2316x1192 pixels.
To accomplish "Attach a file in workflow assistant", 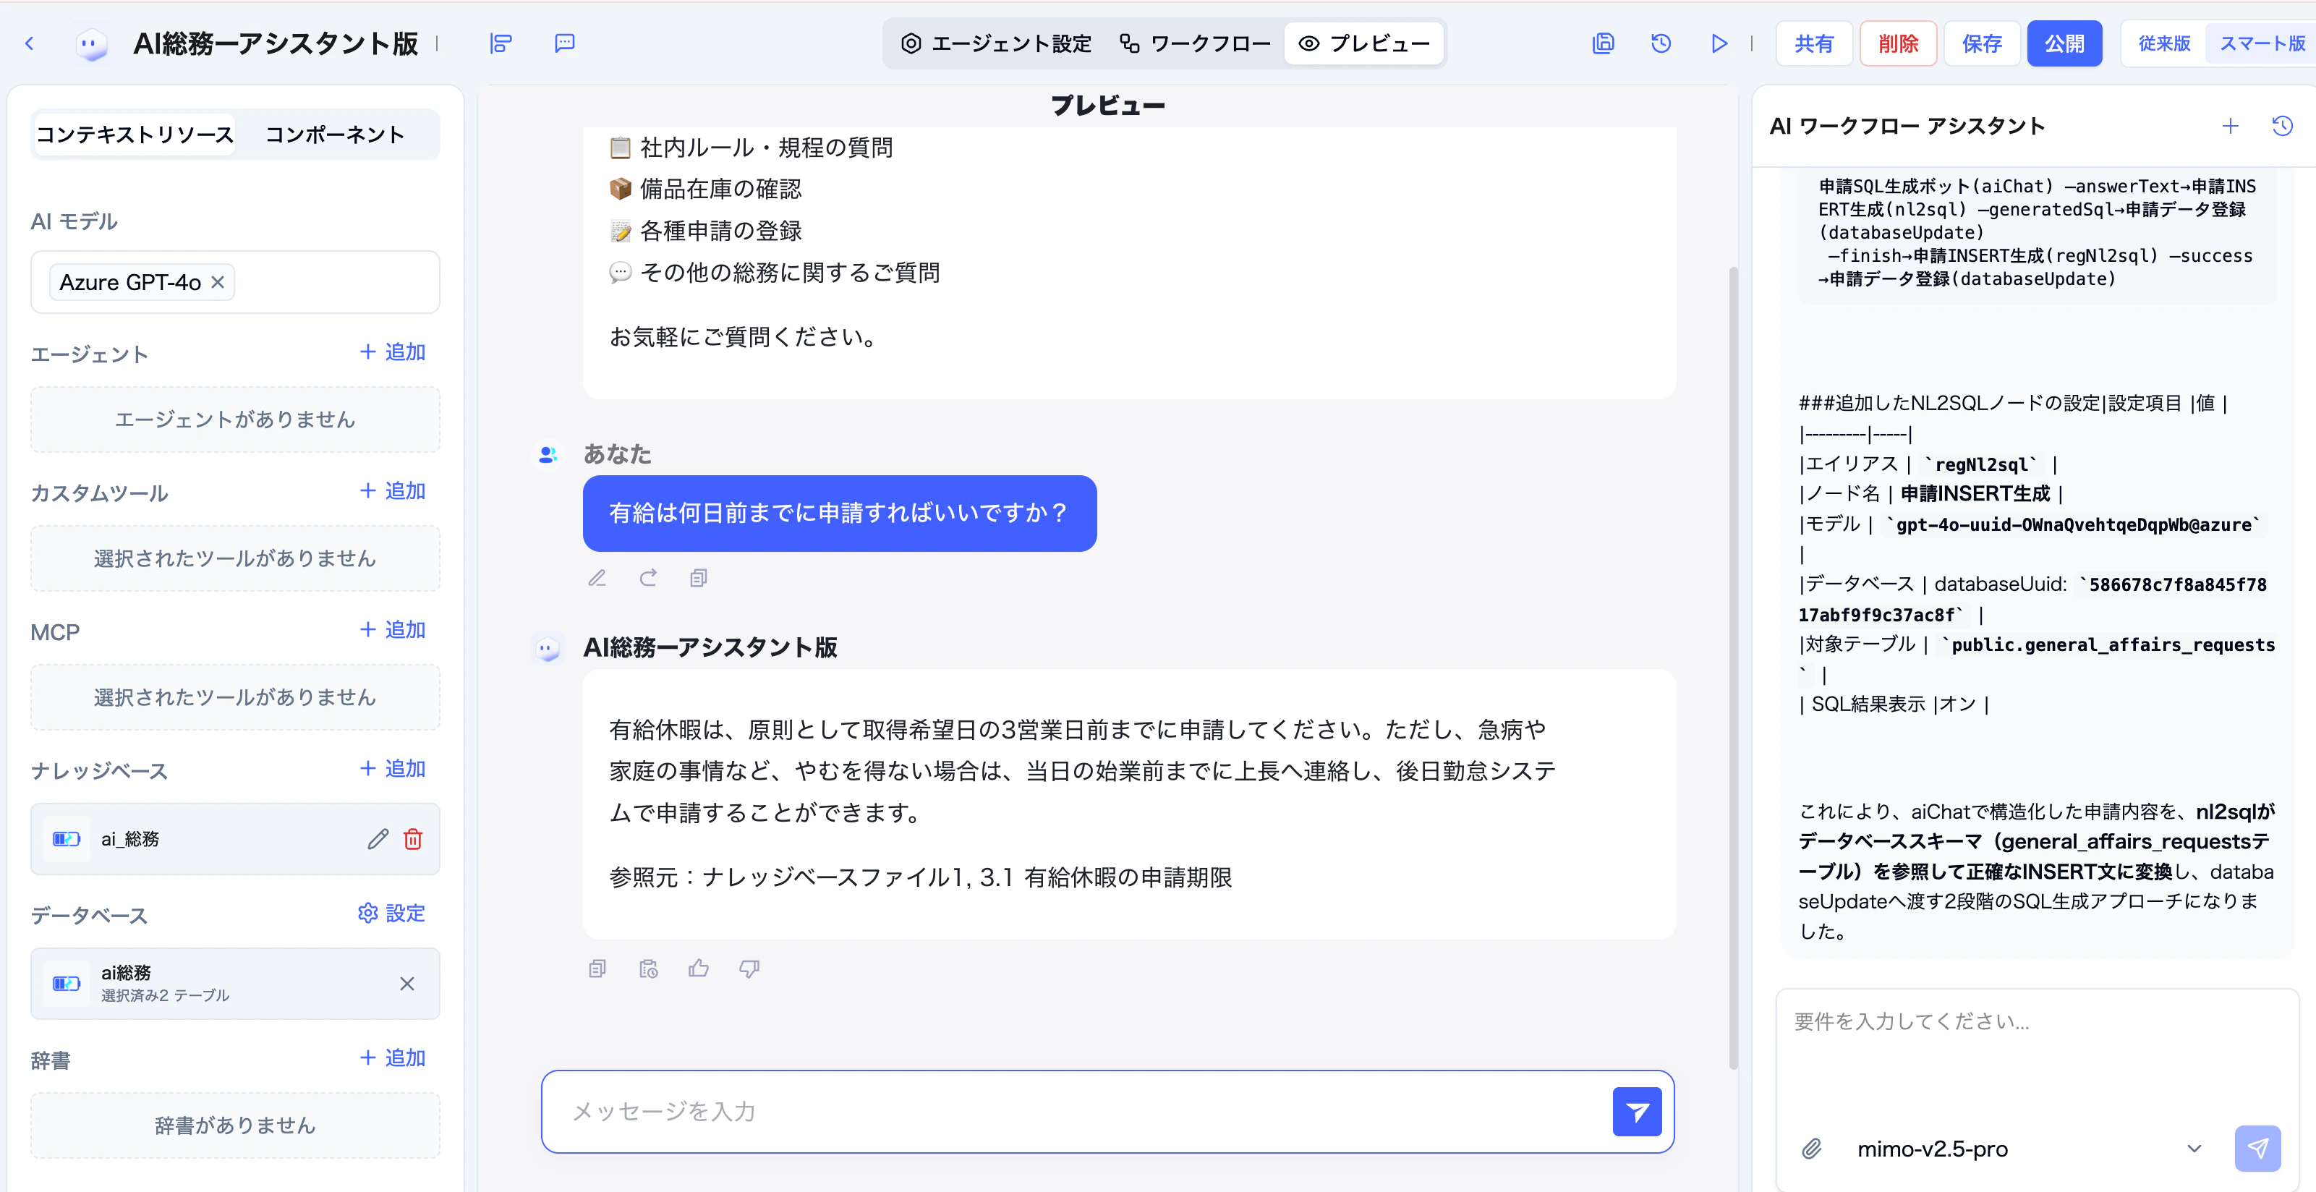I will [1812, 1149].
